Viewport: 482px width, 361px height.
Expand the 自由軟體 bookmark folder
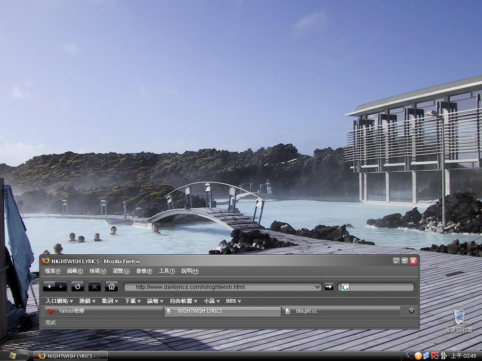(x=183, y=301)
